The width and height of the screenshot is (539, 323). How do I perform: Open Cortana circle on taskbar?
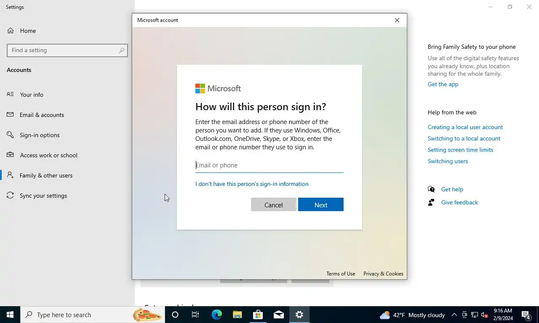175,315
